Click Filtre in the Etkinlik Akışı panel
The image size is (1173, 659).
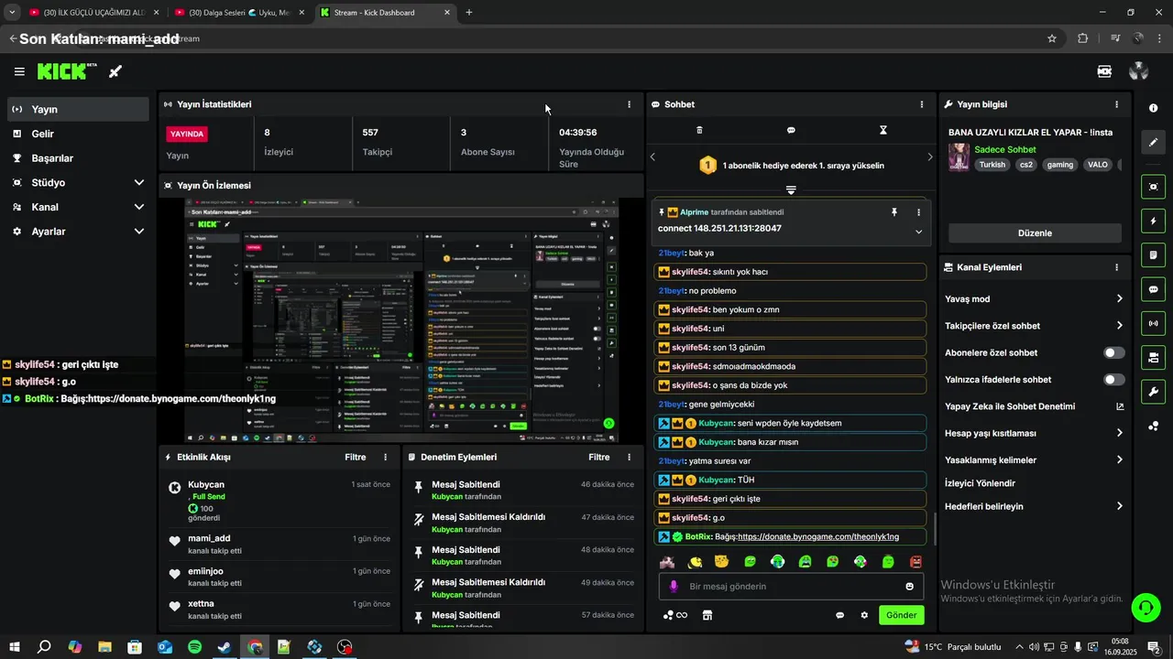[356, 457]
